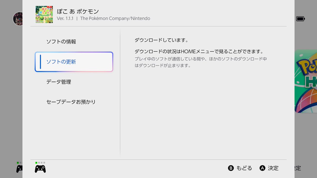Select the ソフトの更新 menu item
317x178 pixels.
[x=74, y=62]
